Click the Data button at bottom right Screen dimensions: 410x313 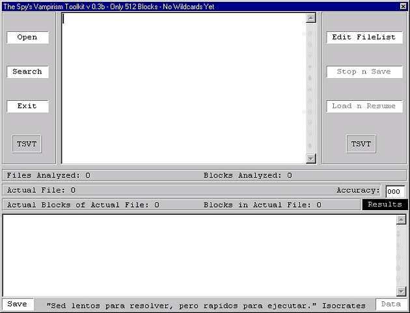(390, 305)
